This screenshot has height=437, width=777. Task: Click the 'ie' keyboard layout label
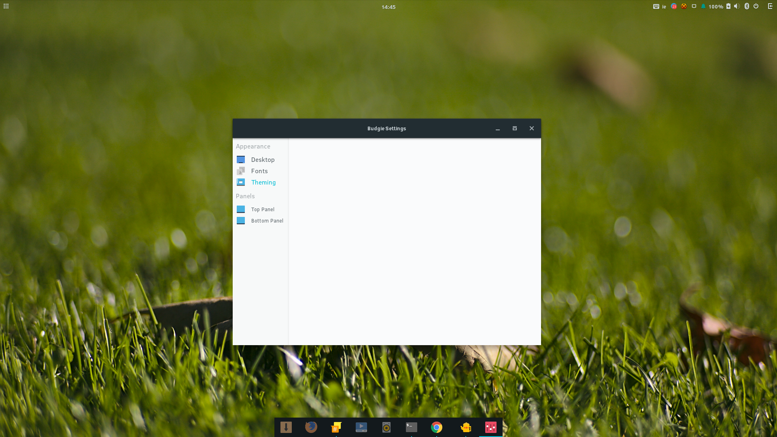(664, 7)
